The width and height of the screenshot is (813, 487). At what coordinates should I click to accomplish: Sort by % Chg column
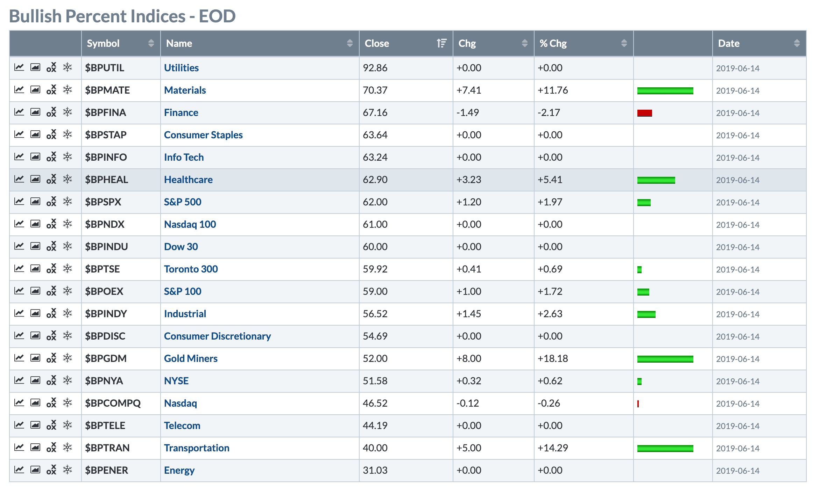click(x=624, y=43)
